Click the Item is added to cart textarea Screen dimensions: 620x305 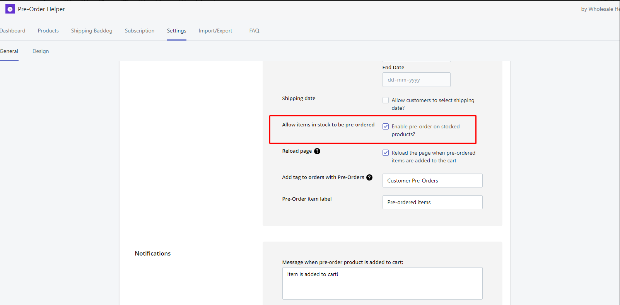tap(382, 283)
